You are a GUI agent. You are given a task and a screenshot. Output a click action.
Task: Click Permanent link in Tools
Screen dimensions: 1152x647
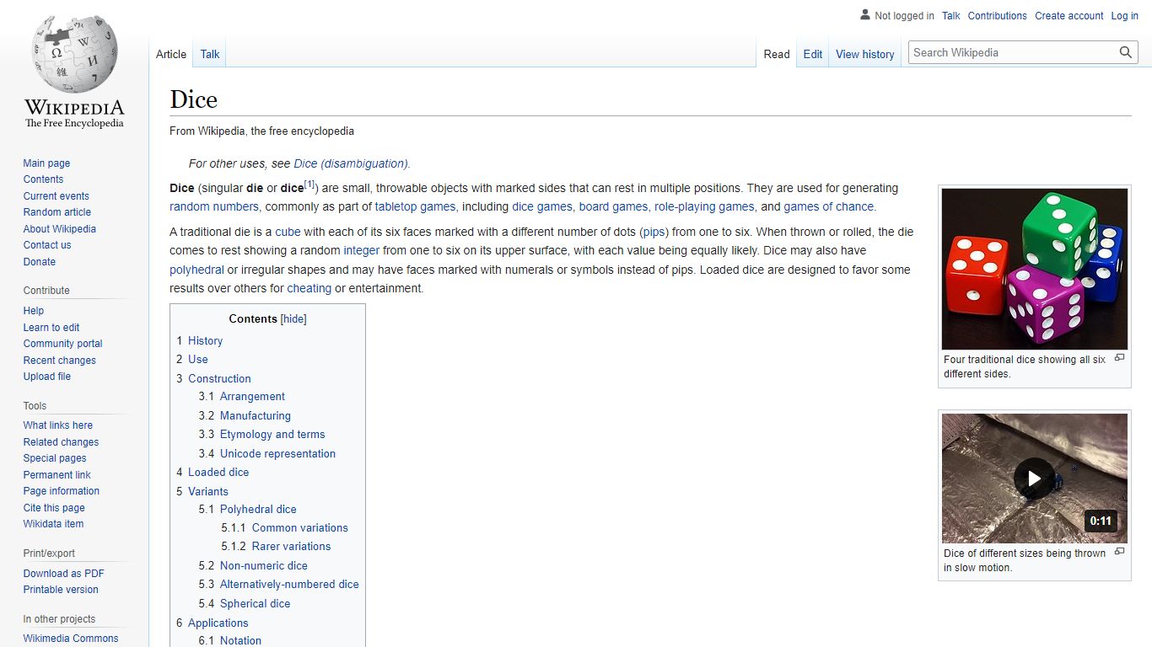click(x=57, y=475)
